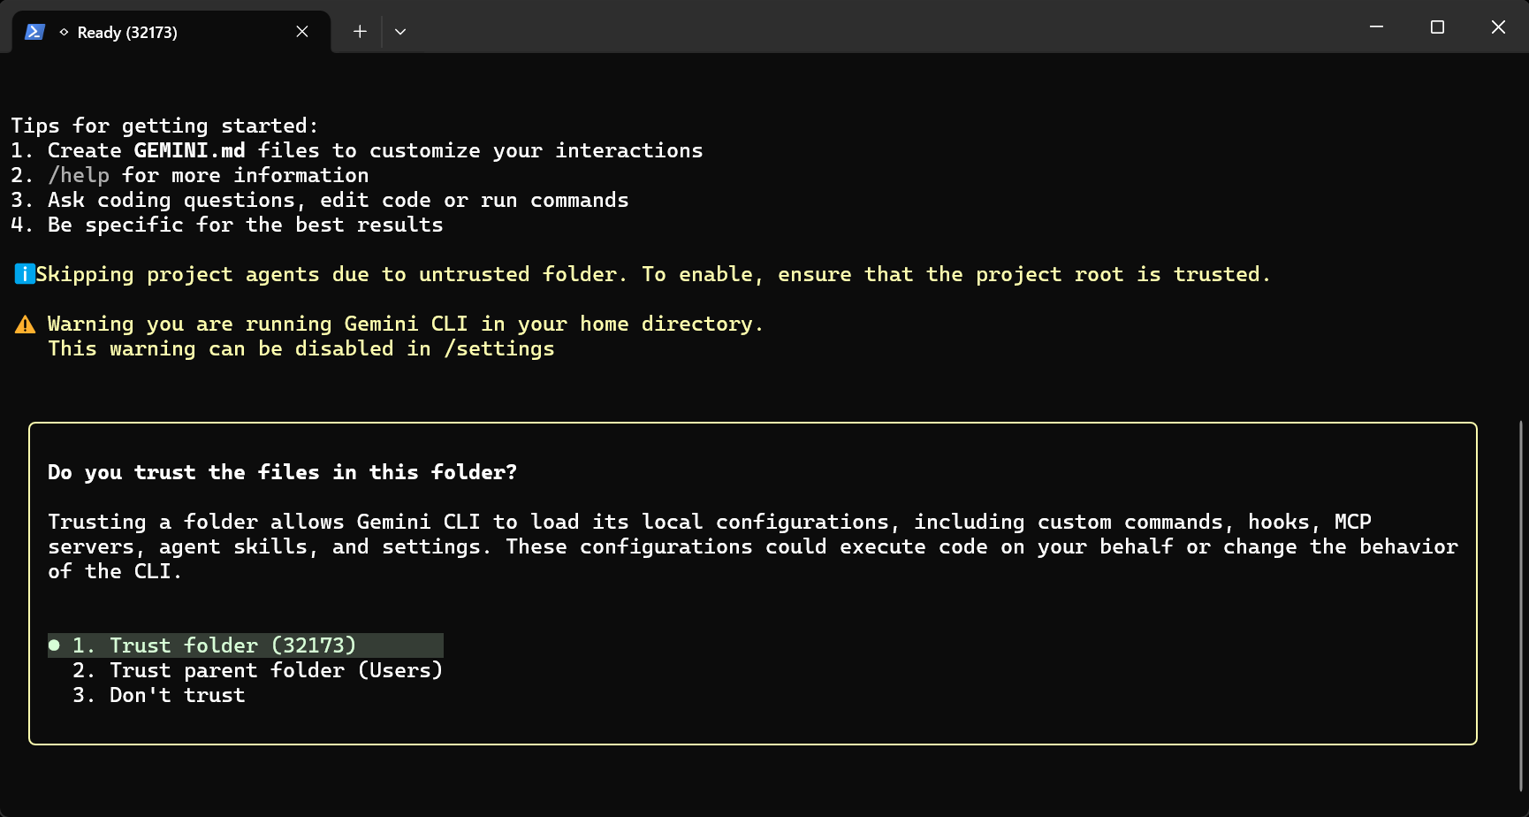
Task: Click the terminal vertical scrollbar
Action: click(x=1521, y=606)
